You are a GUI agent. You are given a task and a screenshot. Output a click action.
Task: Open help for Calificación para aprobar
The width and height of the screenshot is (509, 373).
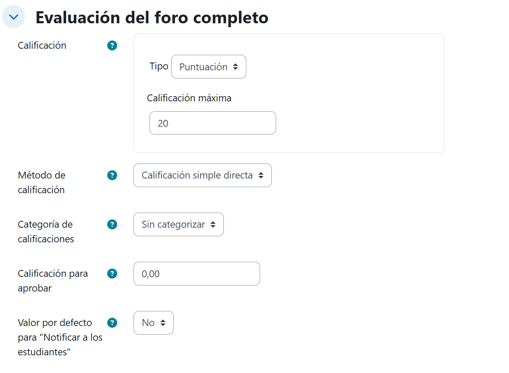click(x=112, y=274)
